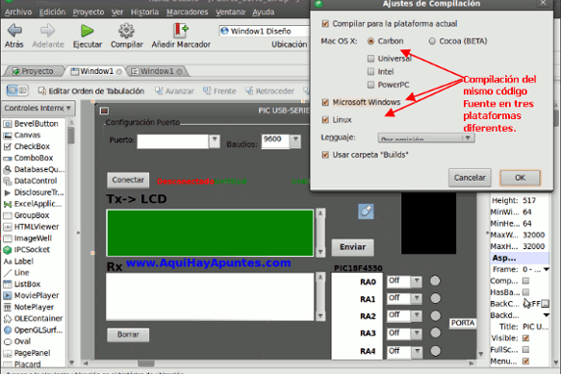
Task: Click Editar Orden de Tabulación
Action: coord(91,91)
